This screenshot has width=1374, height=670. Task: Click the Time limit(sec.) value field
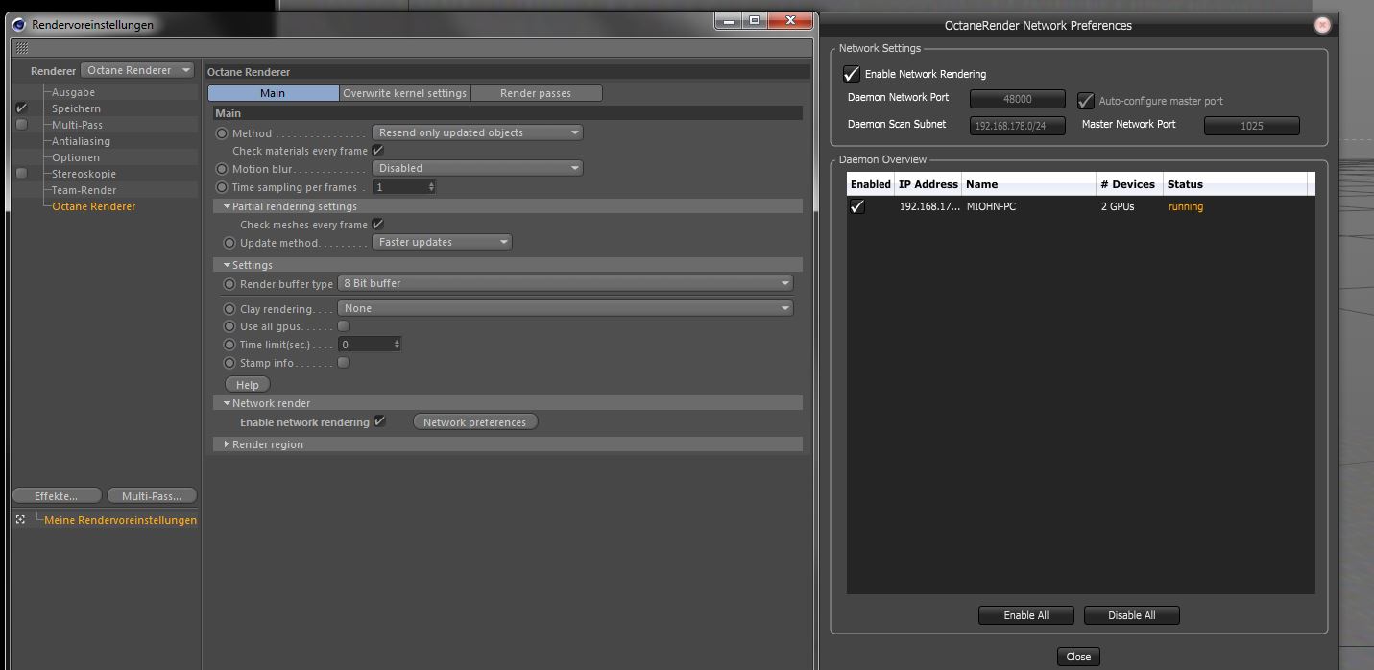click(x=365, y=344)
